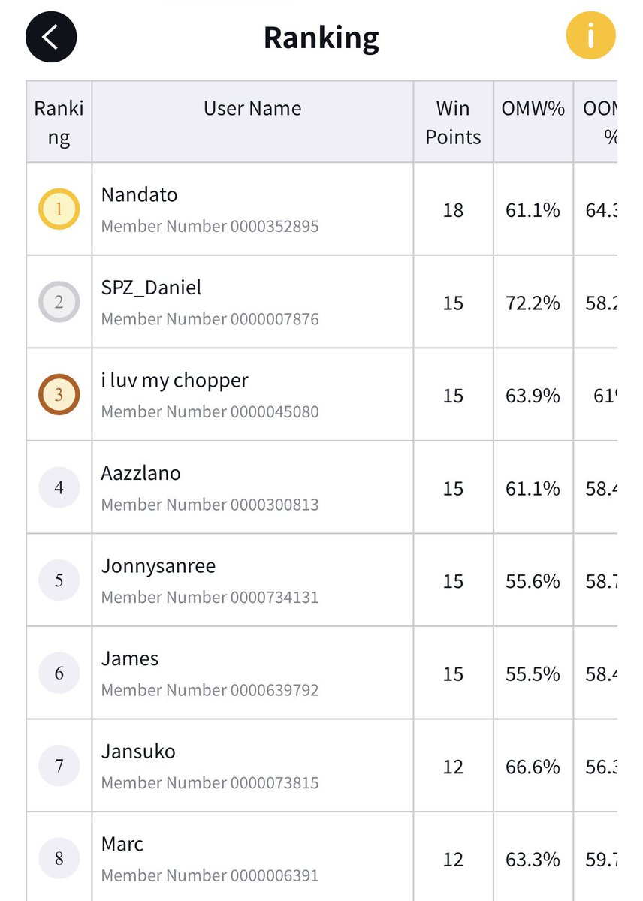Select the rank 6 badge
Viewport: 643px width, 901px height.
coord(59,673)
